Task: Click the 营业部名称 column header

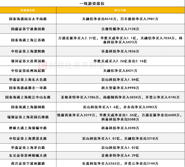Action: click(28, 10)
